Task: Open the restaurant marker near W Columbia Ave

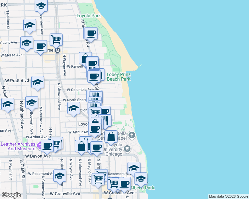Action: [96, 95]
